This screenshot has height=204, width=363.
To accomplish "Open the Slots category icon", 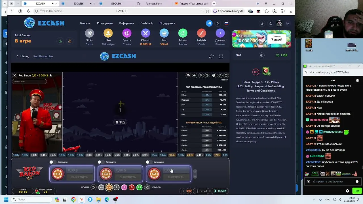I will point(89,33).
